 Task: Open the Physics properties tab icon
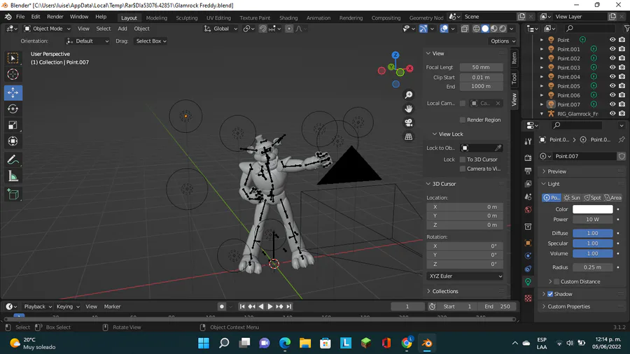pyautogui.click(x=528, y=255)
